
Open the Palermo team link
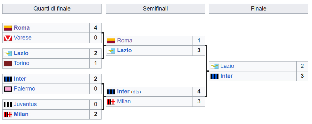click(24, 89)
